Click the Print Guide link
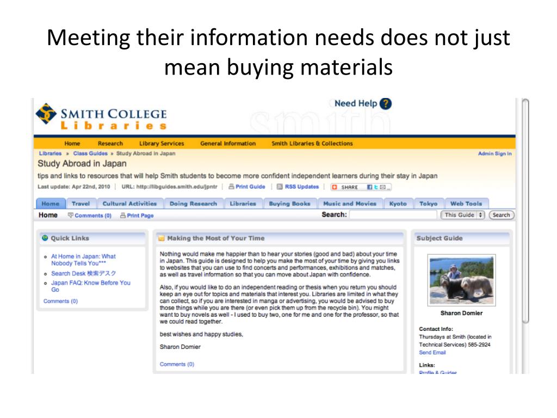557x418 pixels. click(250, 187)
